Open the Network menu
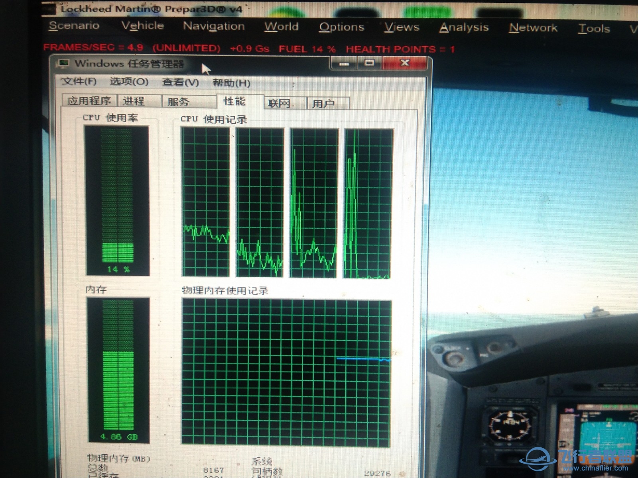 pos(533,28)
